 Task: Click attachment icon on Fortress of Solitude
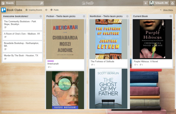pyautogui.click(x=92, y=65)
